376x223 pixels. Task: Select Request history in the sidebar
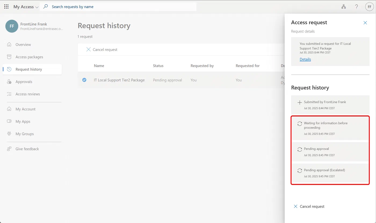coord(32,69)
